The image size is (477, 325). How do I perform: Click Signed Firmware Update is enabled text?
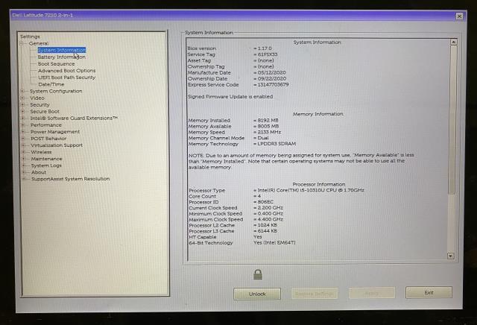tap(230, 96)
